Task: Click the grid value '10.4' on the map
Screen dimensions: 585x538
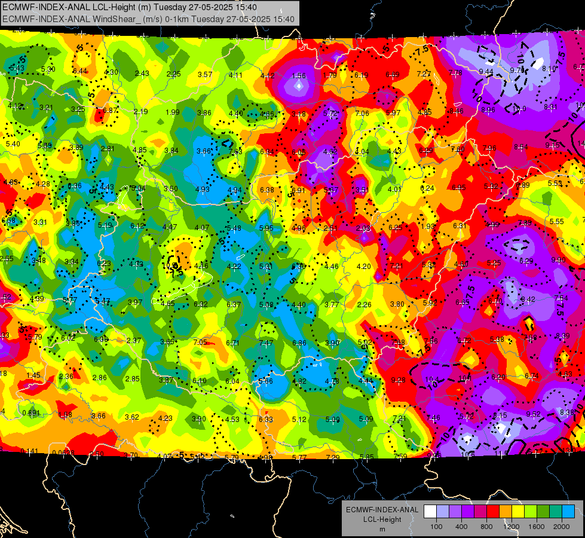Action: pos(432,380)
